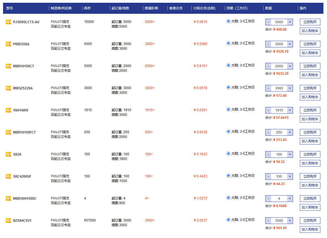
Task: Decrease quantity with minus for MMSZ5229A
Action: pyautogui.click(x=268, y=88)
